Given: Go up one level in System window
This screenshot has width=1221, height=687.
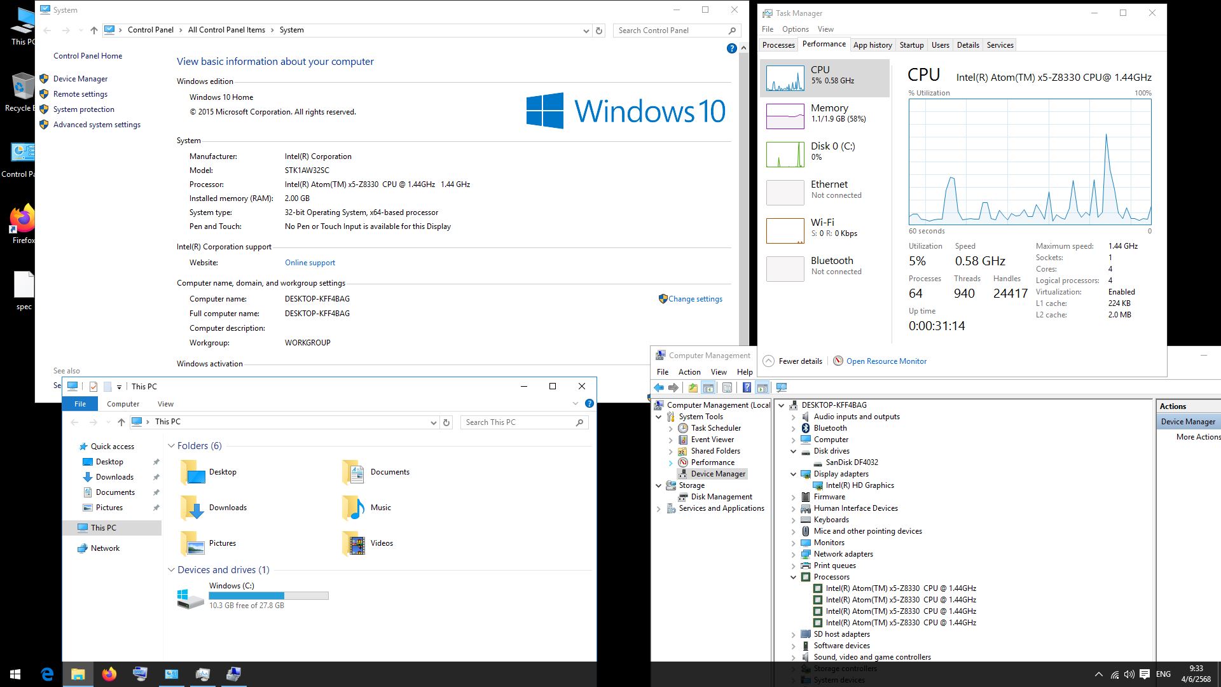Looking at the screenshot, I should [94, 31].
